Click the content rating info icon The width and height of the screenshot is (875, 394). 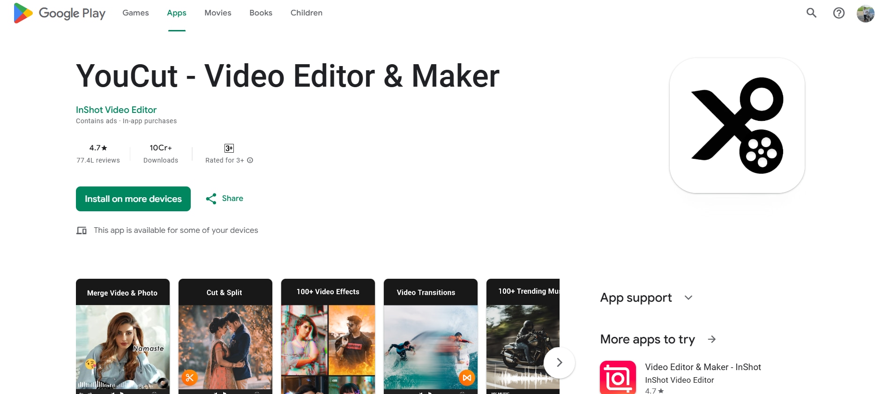click(250, 160)
